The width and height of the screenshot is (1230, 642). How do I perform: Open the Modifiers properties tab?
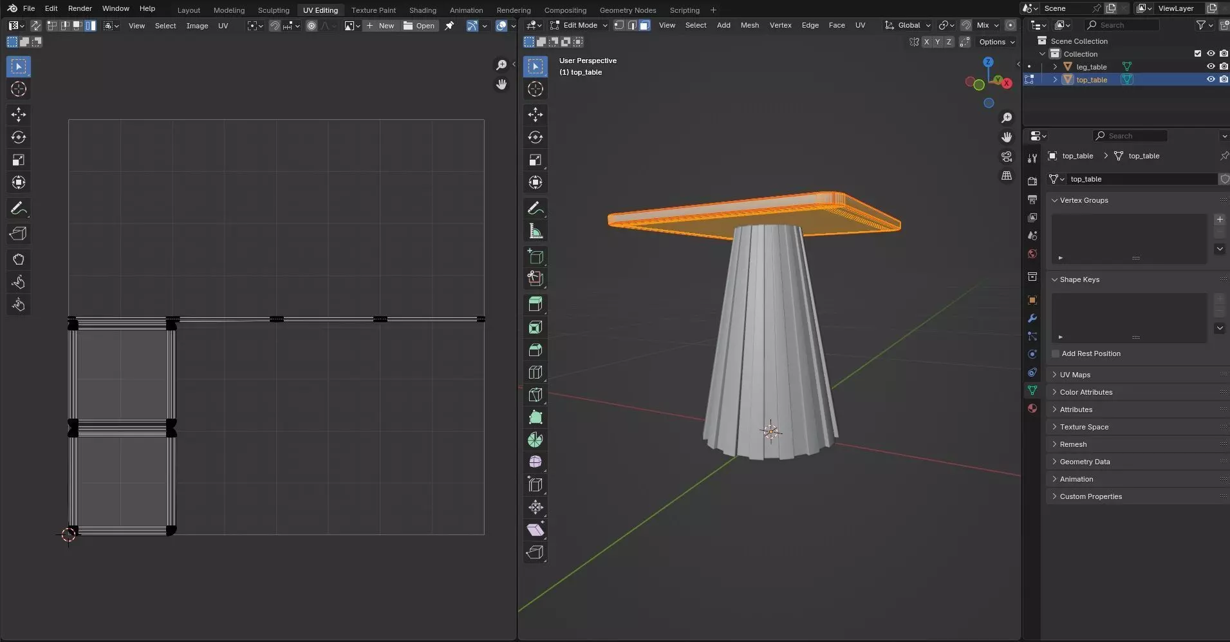point(1032,318)
